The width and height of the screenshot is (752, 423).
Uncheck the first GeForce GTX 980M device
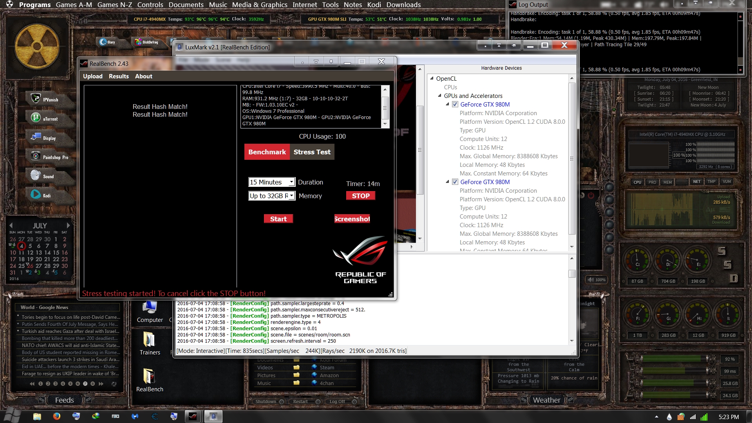455,104
